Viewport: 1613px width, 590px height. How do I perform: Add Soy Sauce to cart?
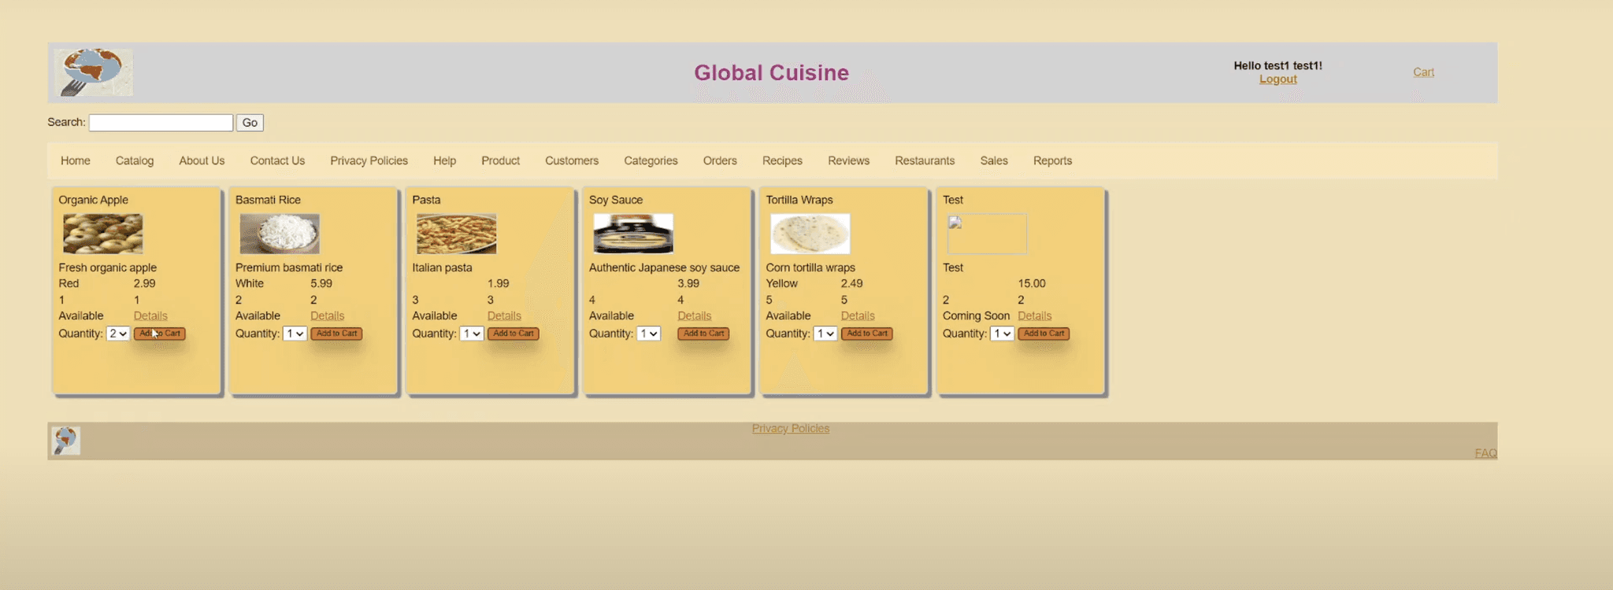click(703, 334)
